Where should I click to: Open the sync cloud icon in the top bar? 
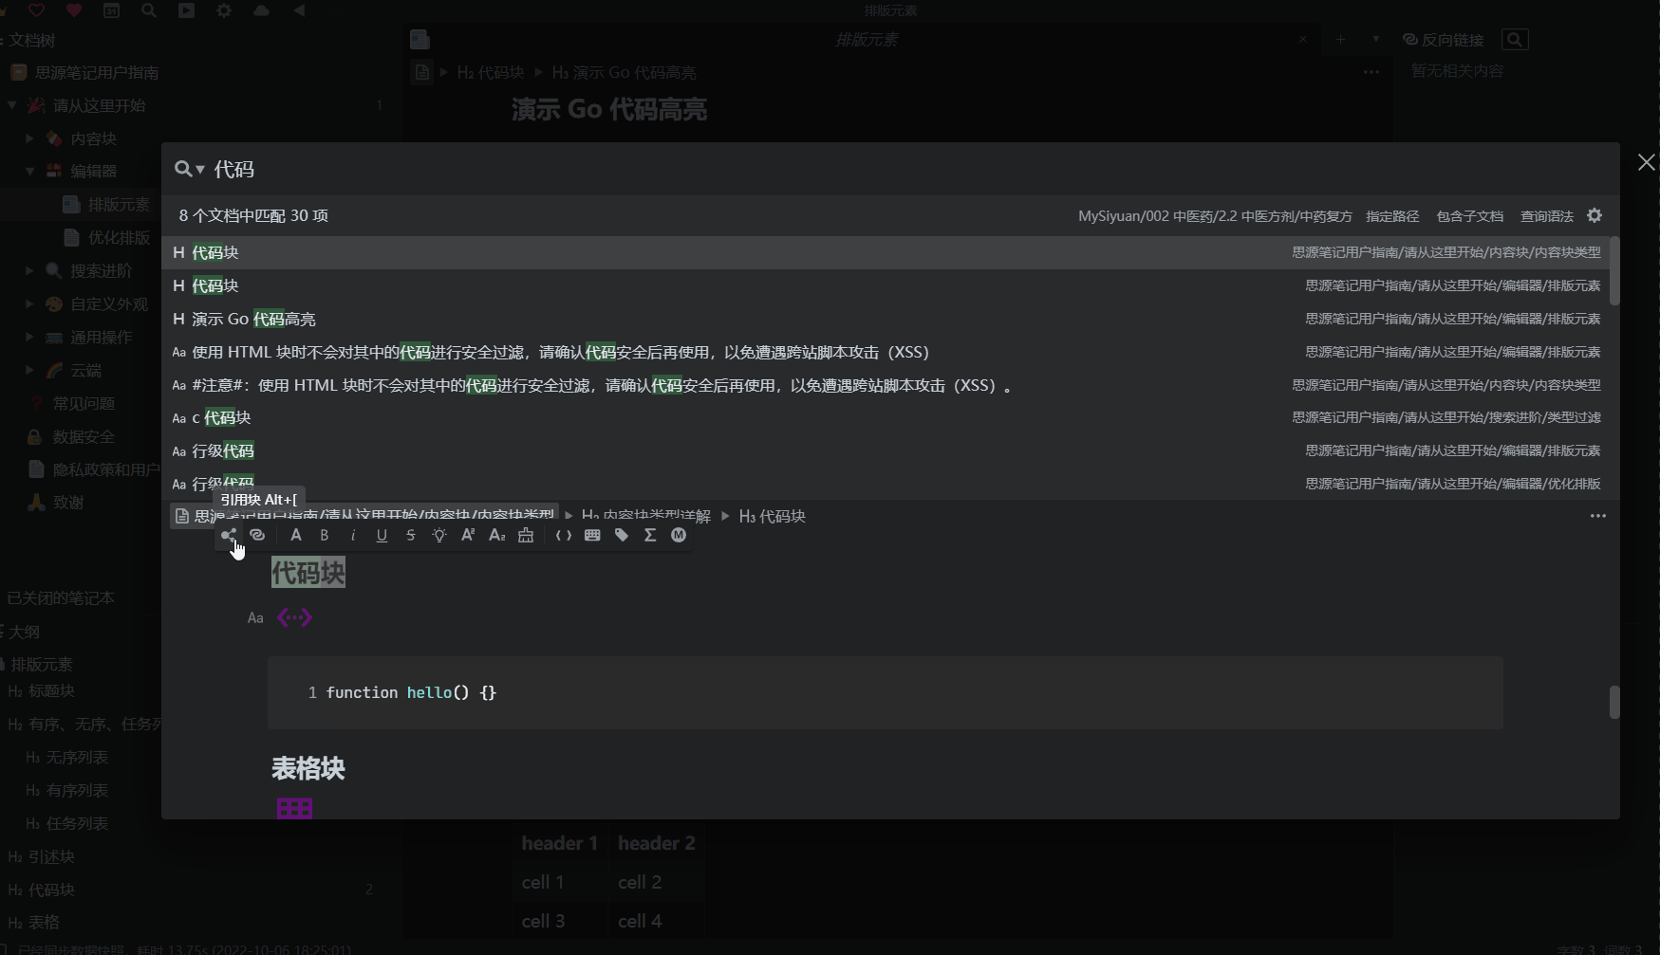[x=261, y=10]
